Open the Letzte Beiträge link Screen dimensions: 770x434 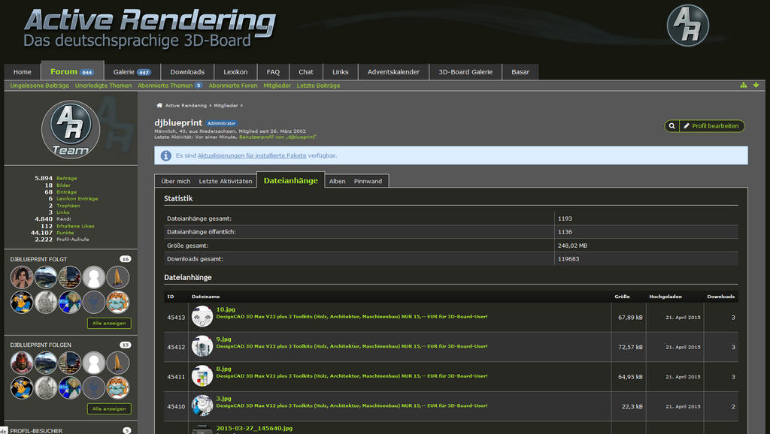(318, 86)
